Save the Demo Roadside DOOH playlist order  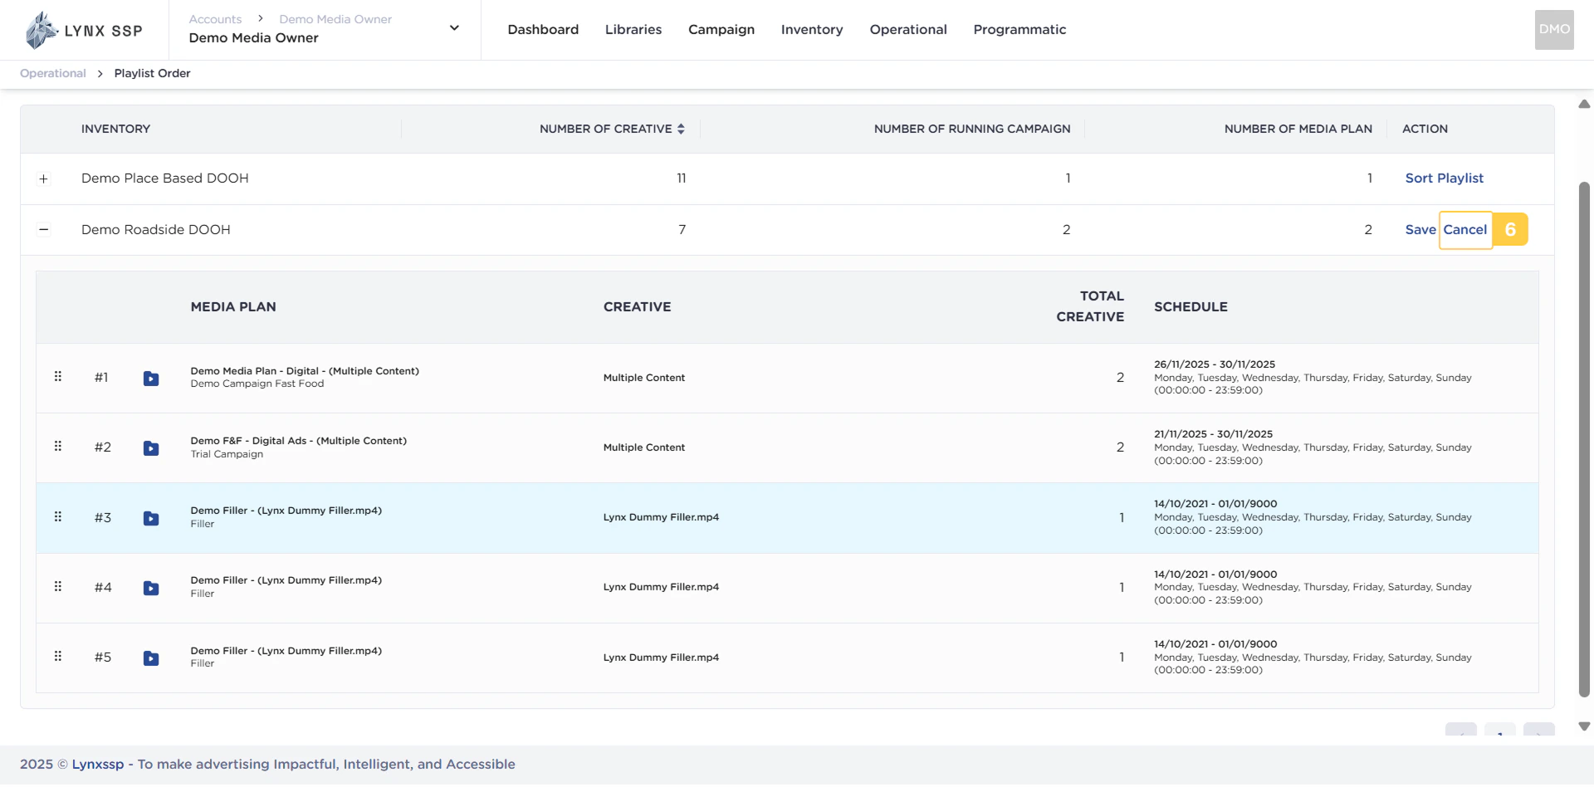tap(1420, 230)
